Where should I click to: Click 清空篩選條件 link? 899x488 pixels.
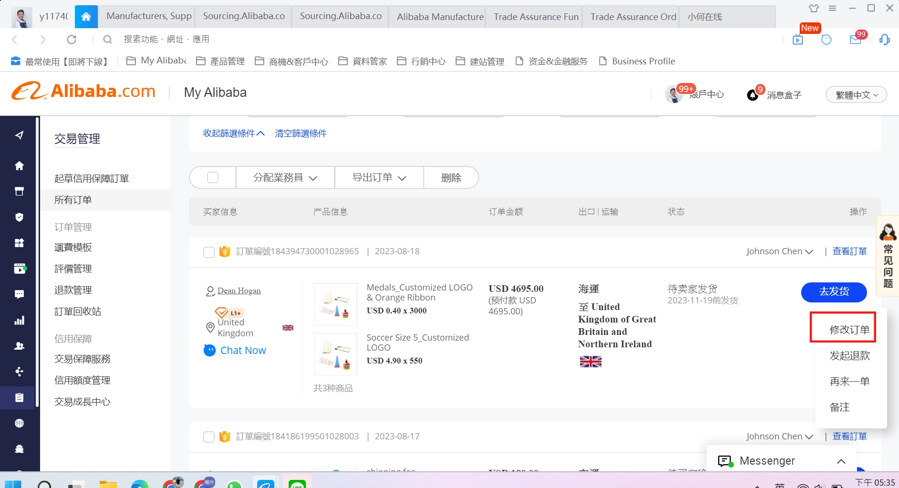click(x=301, y=133)
